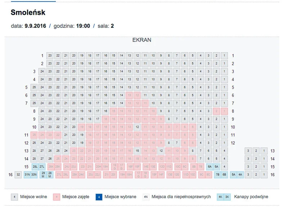Screen dimensions: 288x207
Task: Choose seat 8 in row 12
Action: (x=169, y=143)
